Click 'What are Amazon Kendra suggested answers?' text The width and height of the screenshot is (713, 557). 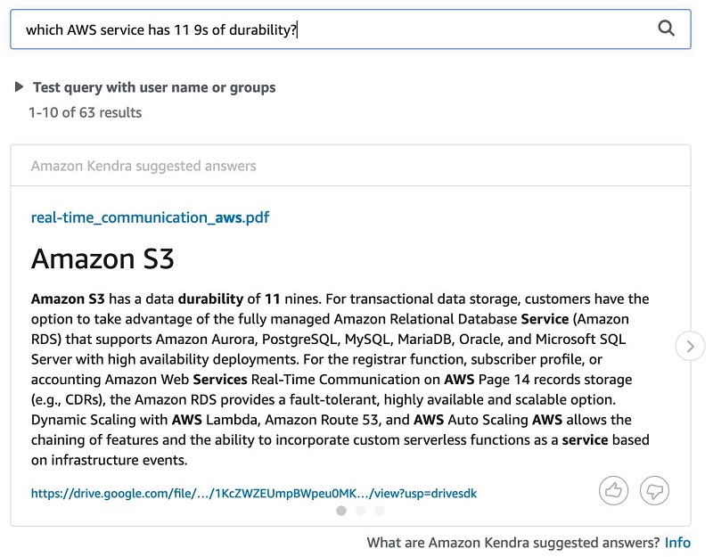tap(513, 543)
